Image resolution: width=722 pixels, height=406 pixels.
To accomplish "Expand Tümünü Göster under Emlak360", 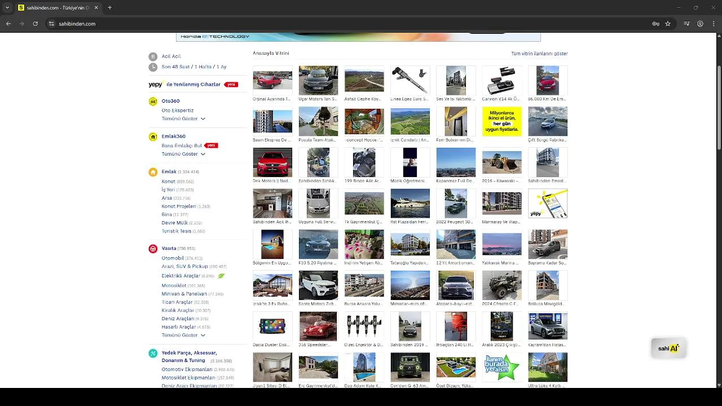I will [x=183, y=154].
